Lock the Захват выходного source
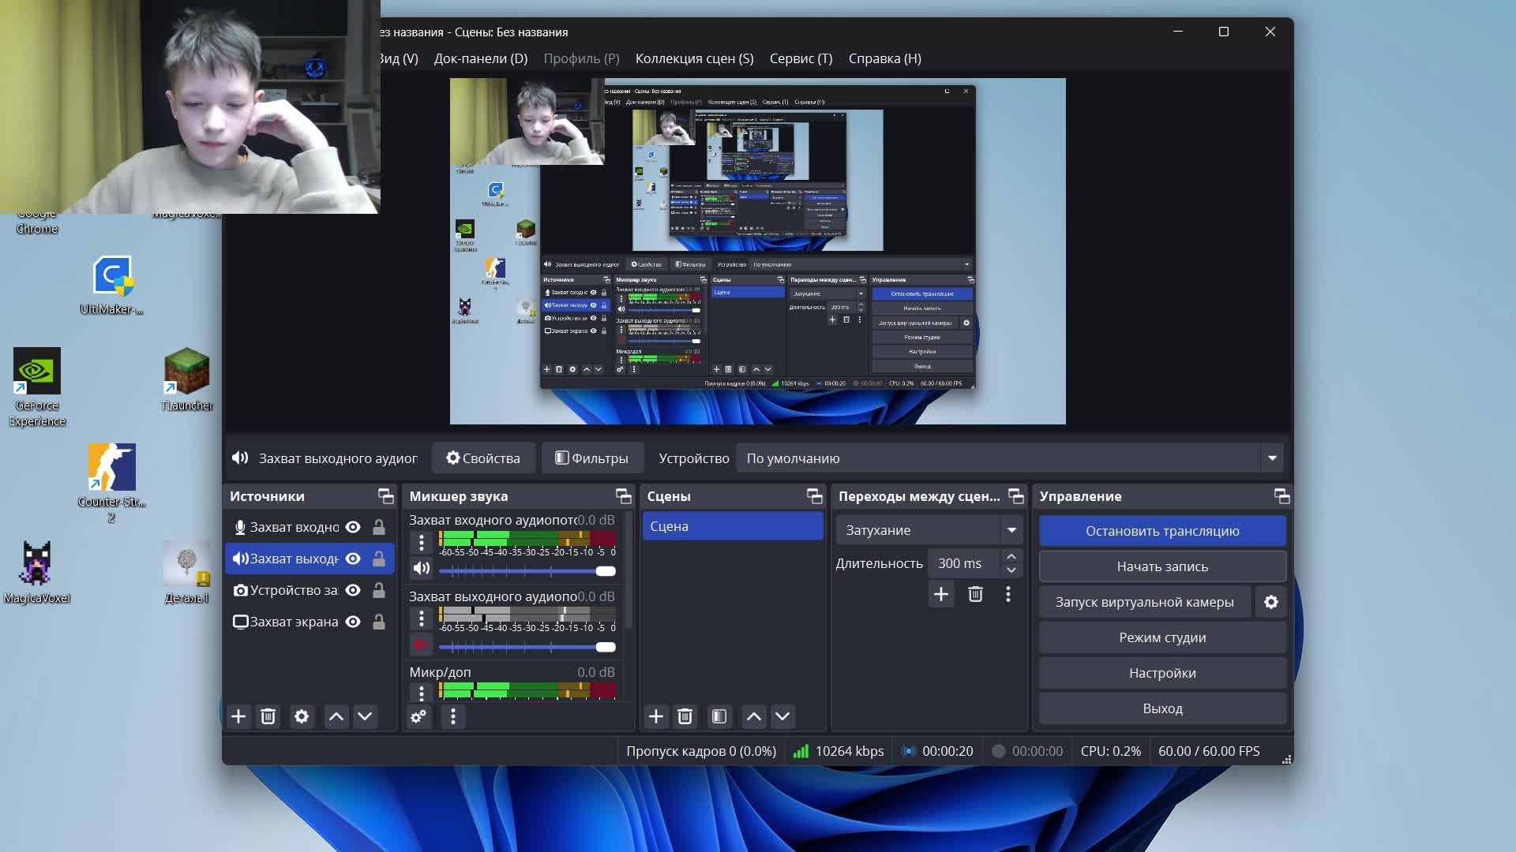This screenshot has width=1516, height=852. point(379,559)
